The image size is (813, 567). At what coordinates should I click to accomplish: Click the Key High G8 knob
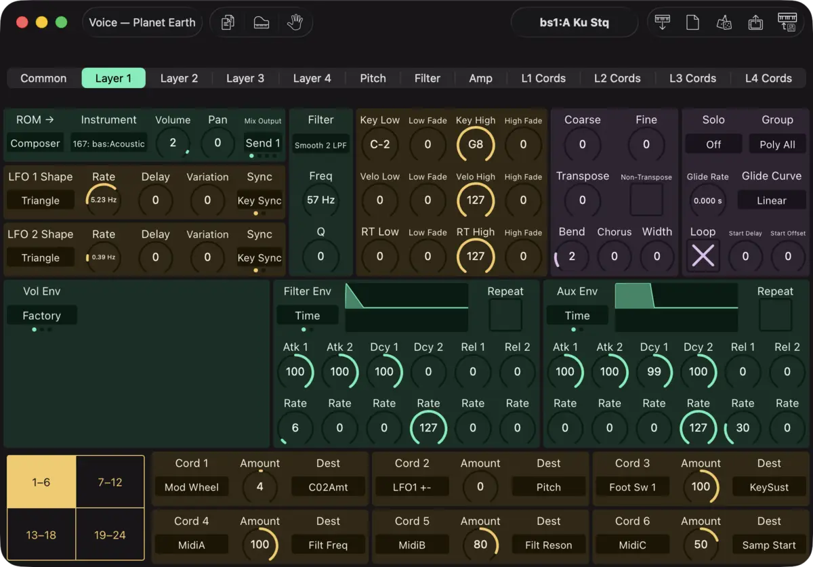point(476,144)
